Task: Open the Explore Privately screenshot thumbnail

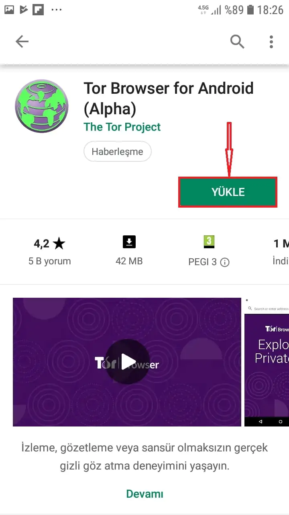Action: [x=267, y=362]
